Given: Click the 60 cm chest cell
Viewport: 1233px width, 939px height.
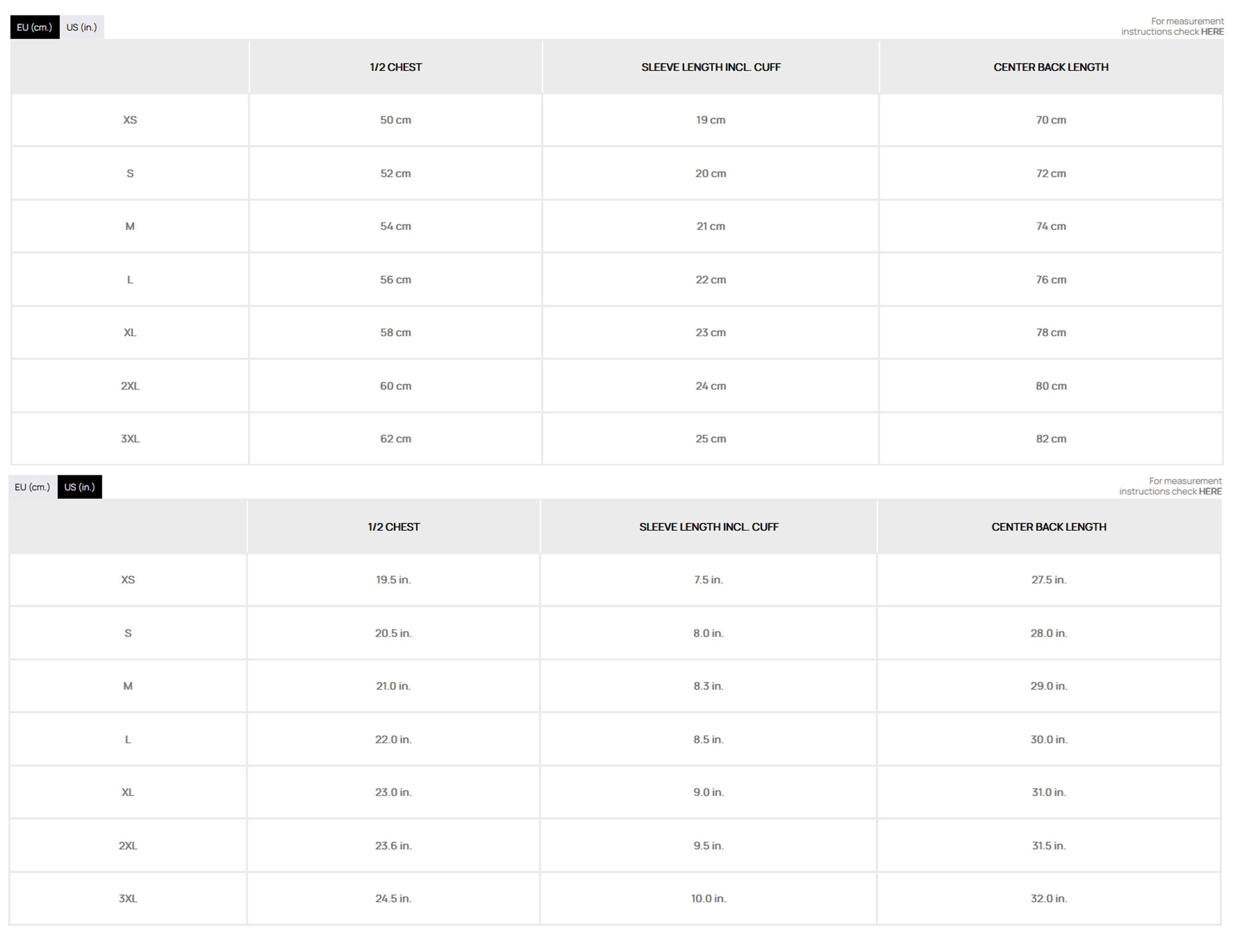Looking at the screenshot, I should [395, 386].
